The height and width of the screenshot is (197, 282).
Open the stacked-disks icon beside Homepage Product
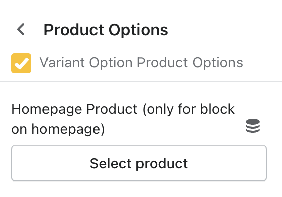[x=253, y=126]
